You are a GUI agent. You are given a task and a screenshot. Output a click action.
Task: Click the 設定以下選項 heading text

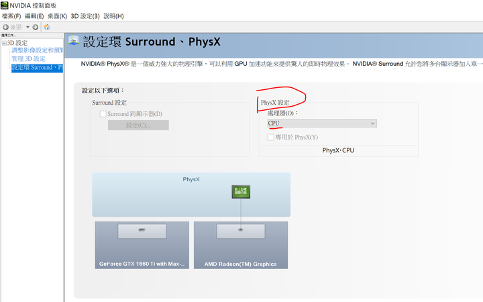click(x=103, y=91)
